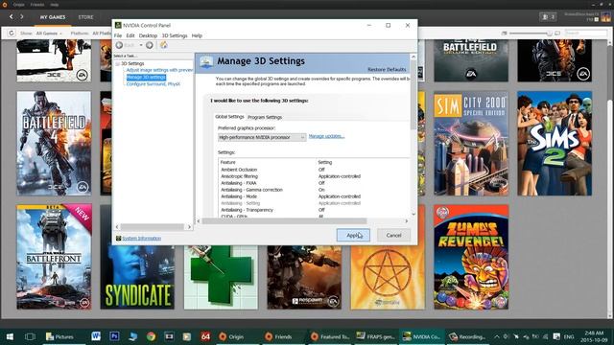Click the Origin forward navigation arrow
The image size is (614, 345).
tap(21, 17)
